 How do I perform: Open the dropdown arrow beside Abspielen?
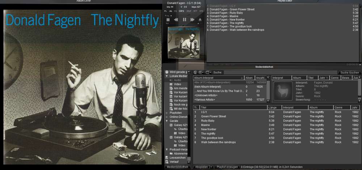(x=211, y=167)
